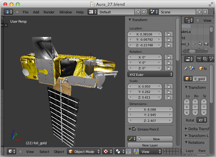
Task: Enable the Grease Pencil checkbox
Action: (x=134, y=129)
